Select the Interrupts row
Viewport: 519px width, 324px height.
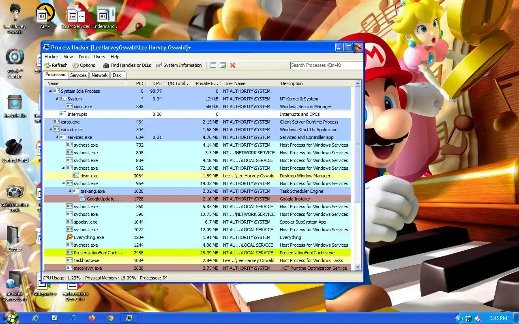coord(197,114)
